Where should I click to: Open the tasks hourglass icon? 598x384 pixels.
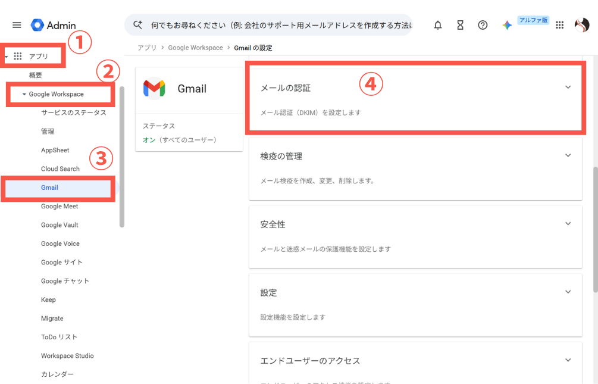click(461, 25)
